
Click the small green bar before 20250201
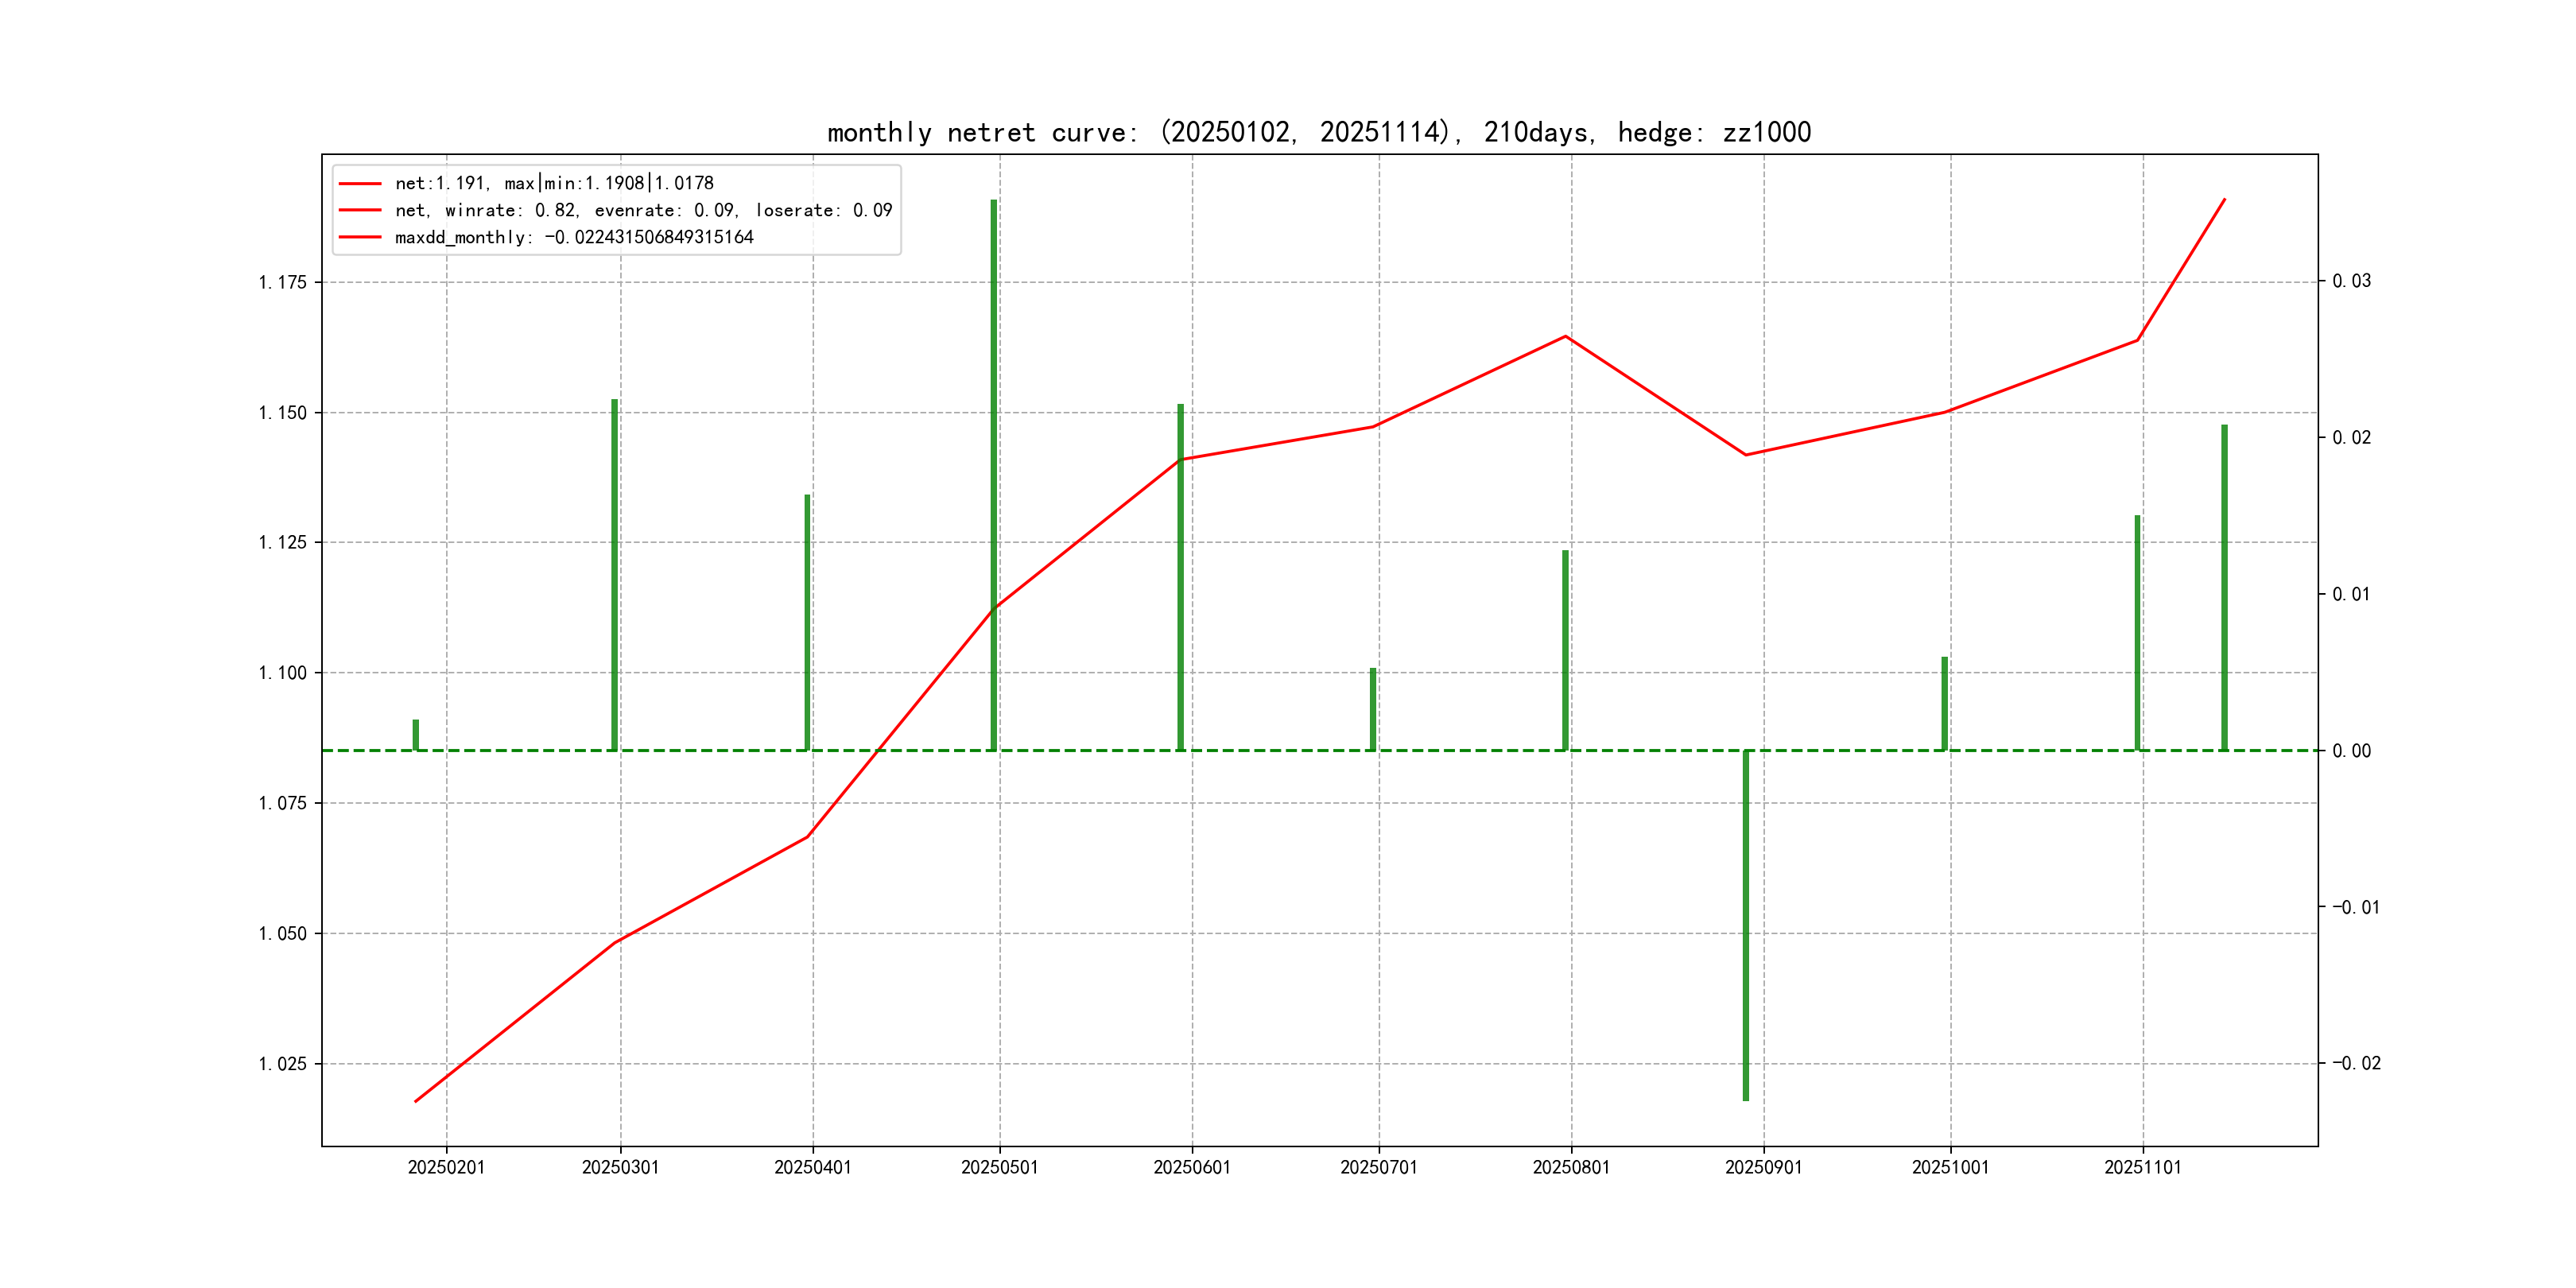coord(416,735)
